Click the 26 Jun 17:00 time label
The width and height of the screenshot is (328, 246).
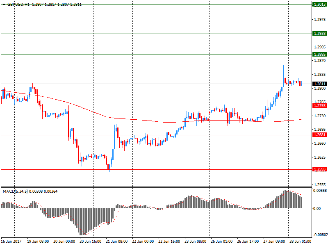pos(248,241)
